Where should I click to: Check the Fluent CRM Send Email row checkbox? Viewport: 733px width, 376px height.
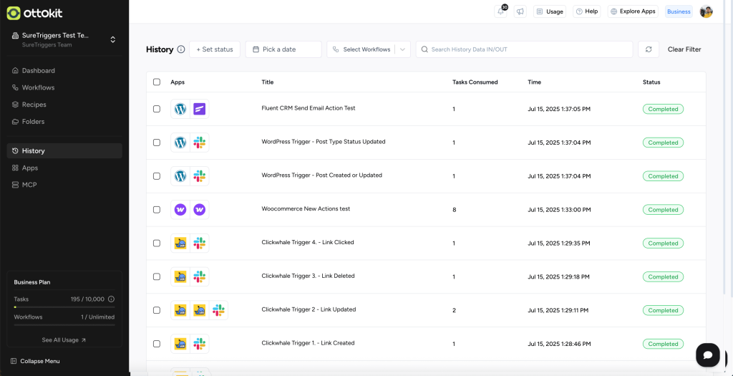coord(157,109)
